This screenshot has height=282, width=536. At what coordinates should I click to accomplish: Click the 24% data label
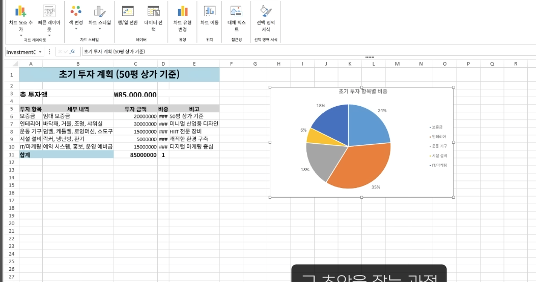[x=382, y=110]
